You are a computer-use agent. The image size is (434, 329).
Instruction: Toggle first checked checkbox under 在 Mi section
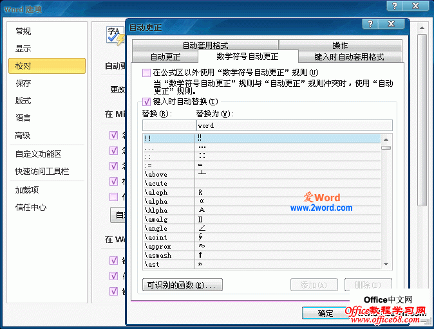(113, 135)
